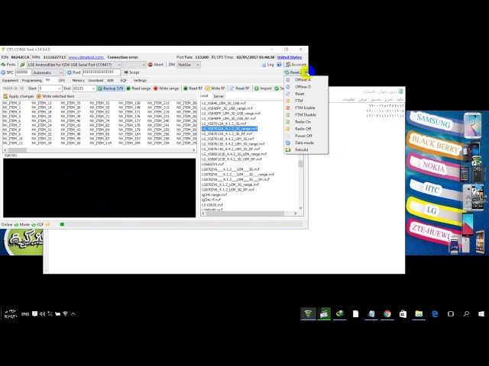Open the Script icon
The height and width of the screenshot is (366, 489).
(126, 72)
